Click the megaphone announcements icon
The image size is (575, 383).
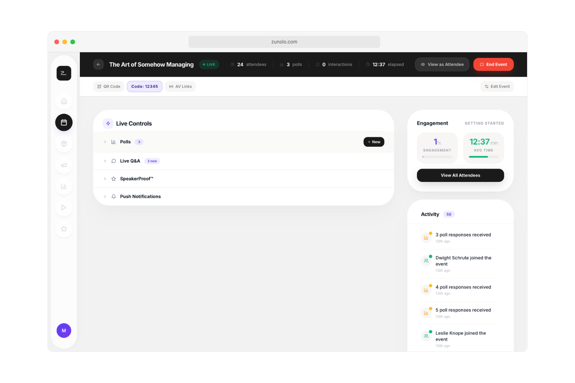[x=64, y=165]
